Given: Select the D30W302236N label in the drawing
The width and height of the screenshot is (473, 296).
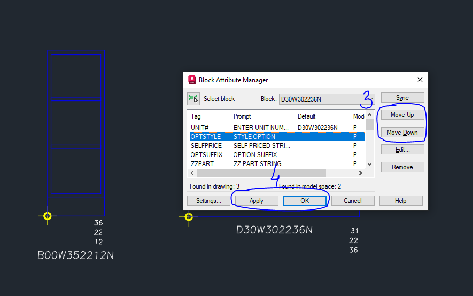Looking at the screenshot, I should click(274, 230).
